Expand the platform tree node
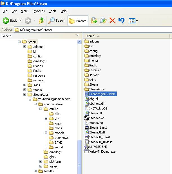The image size is (172, 174). pos(41,161)
